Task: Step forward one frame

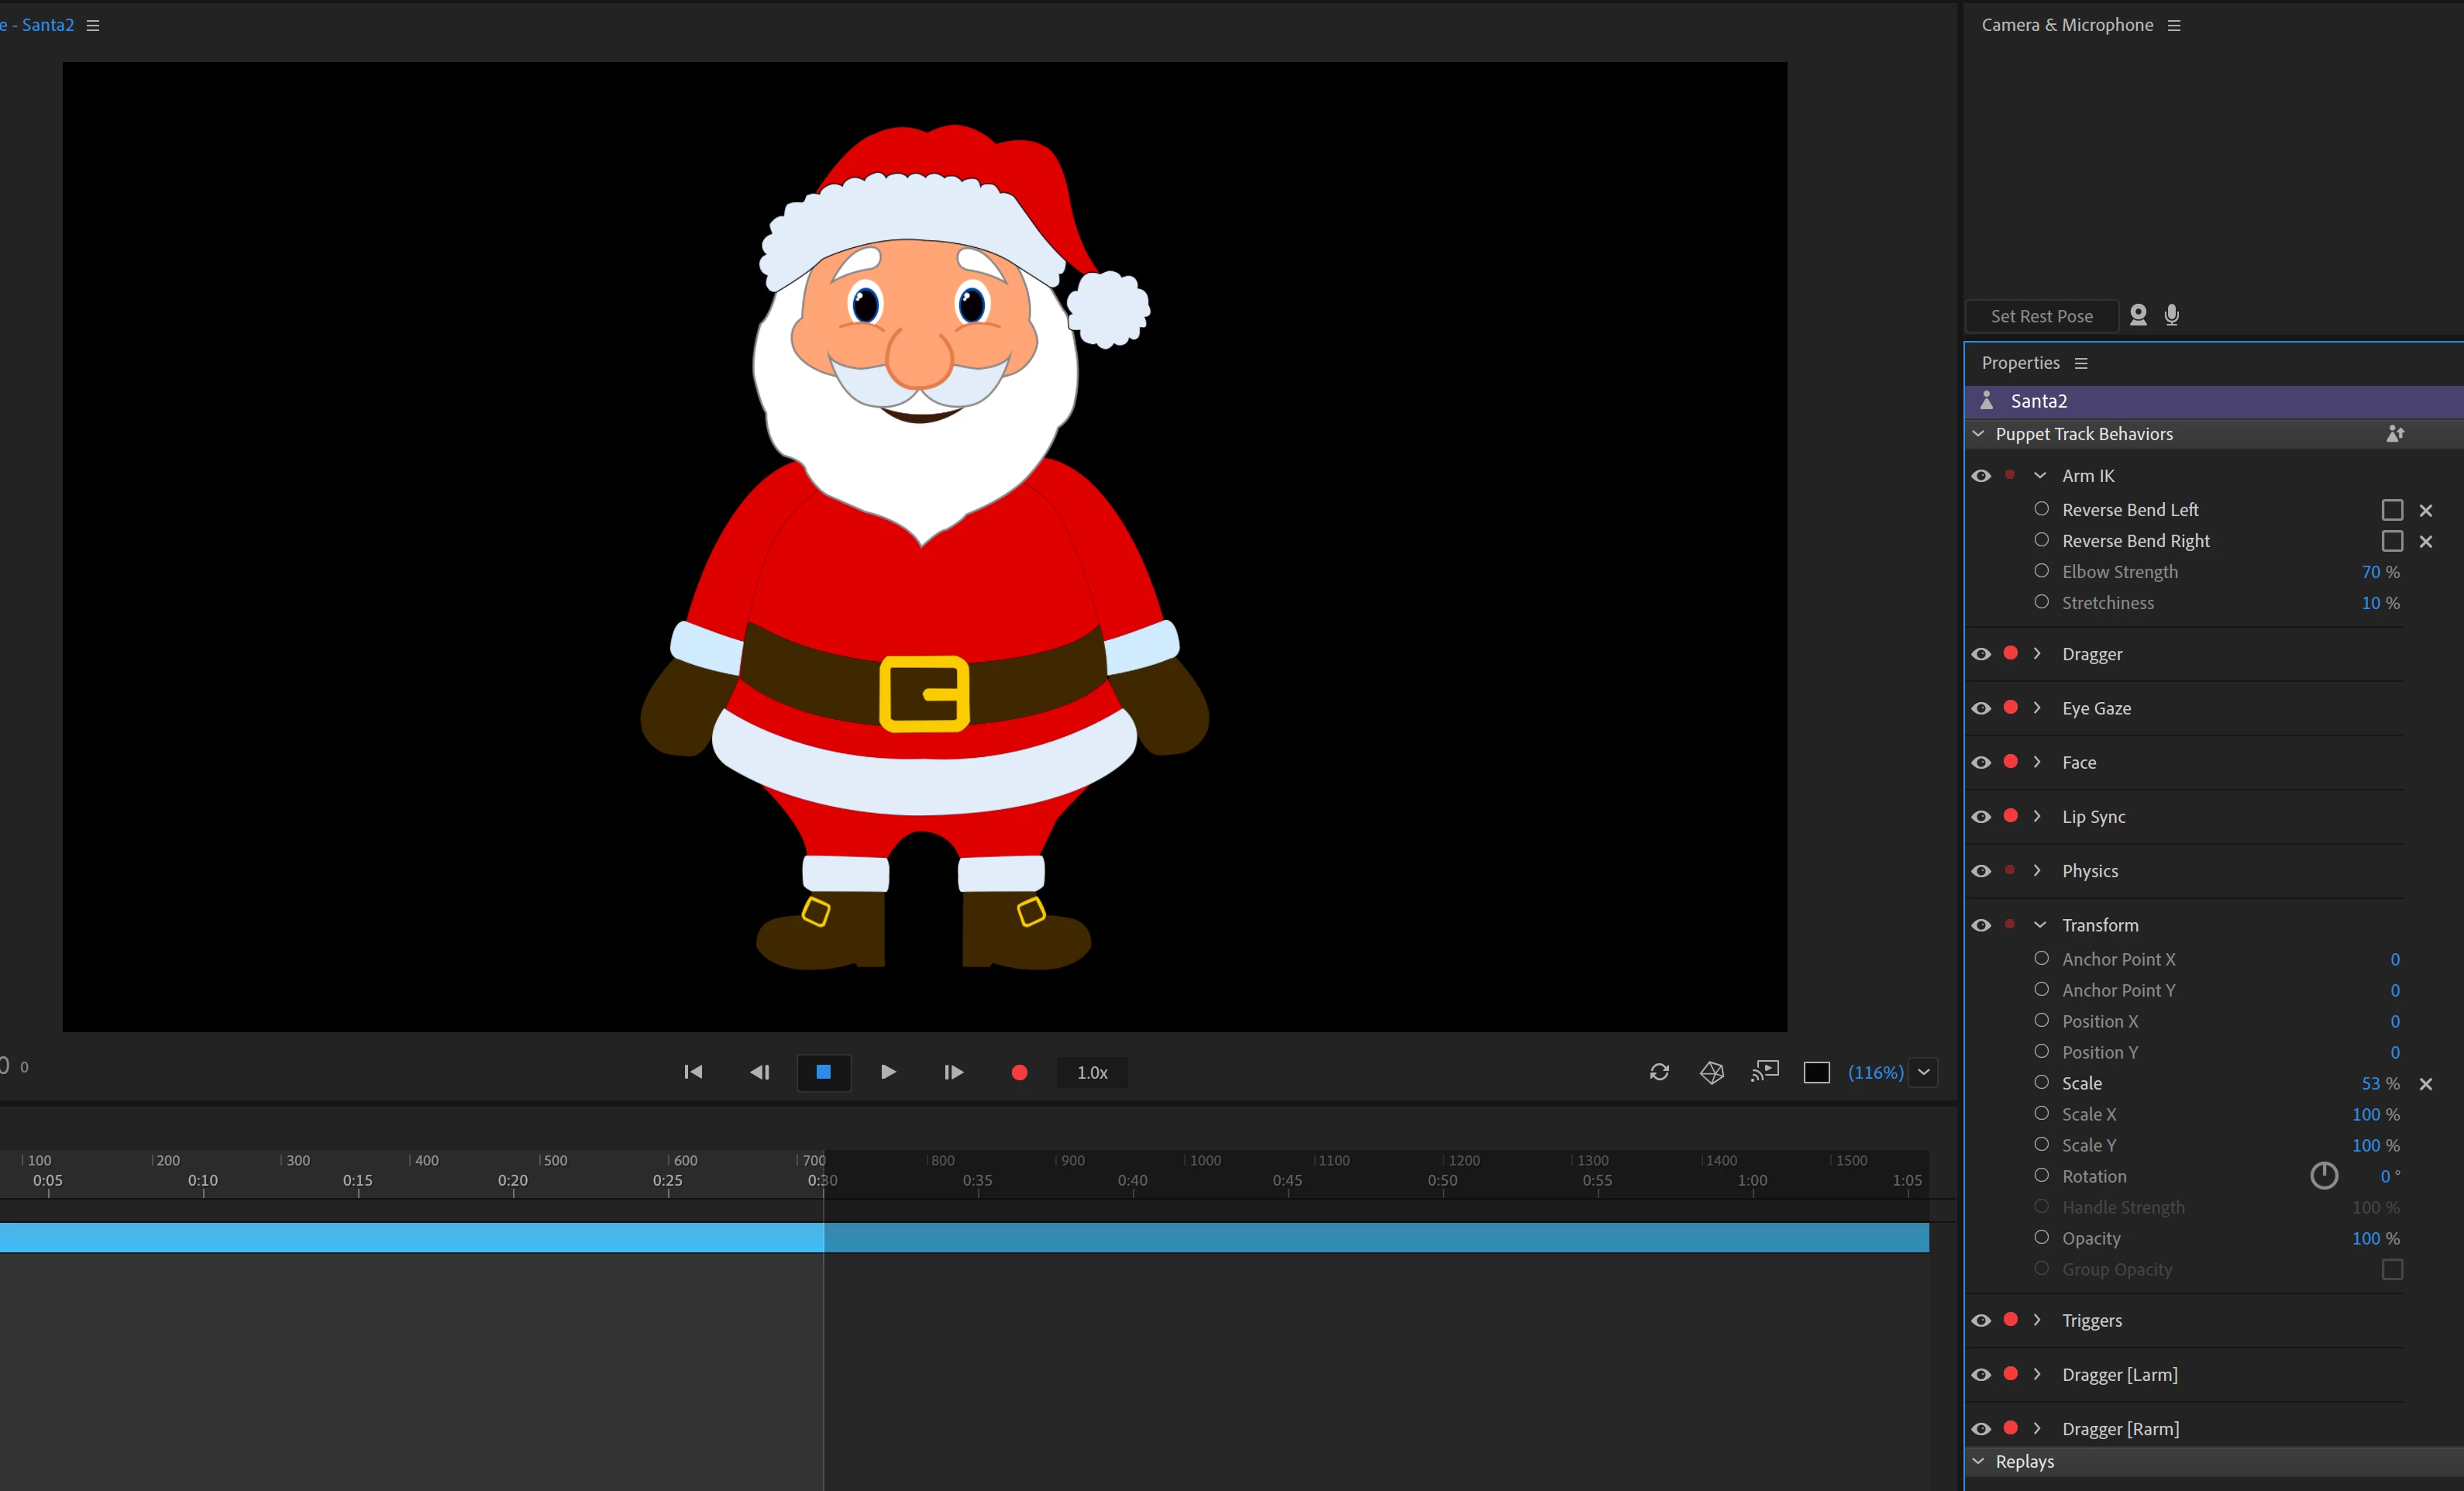Action: 953,1072
